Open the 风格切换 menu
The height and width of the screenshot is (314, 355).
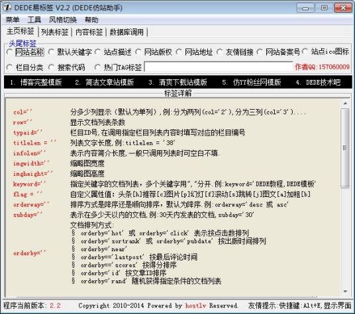coord(63,20)
